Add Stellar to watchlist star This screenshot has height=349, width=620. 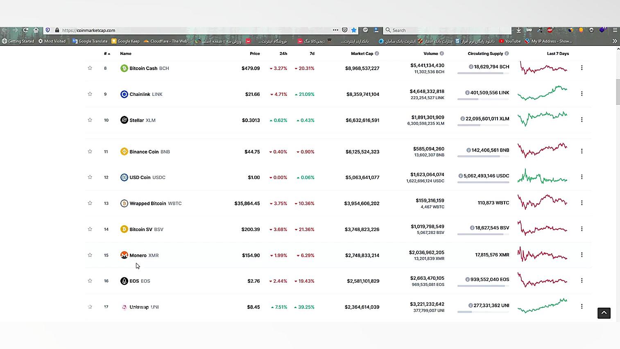coord(90,120)
